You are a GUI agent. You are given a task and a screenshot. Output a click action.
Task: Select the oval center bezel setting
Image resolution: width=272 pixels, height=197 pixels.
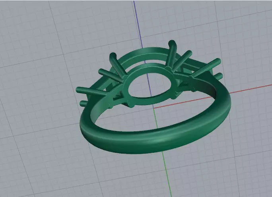(150, 85)
